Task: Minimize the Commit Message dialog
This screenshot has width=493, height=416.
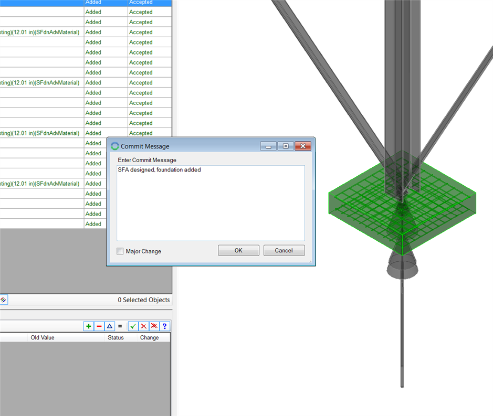Action: pyautogui.click(x=268, y=146)
